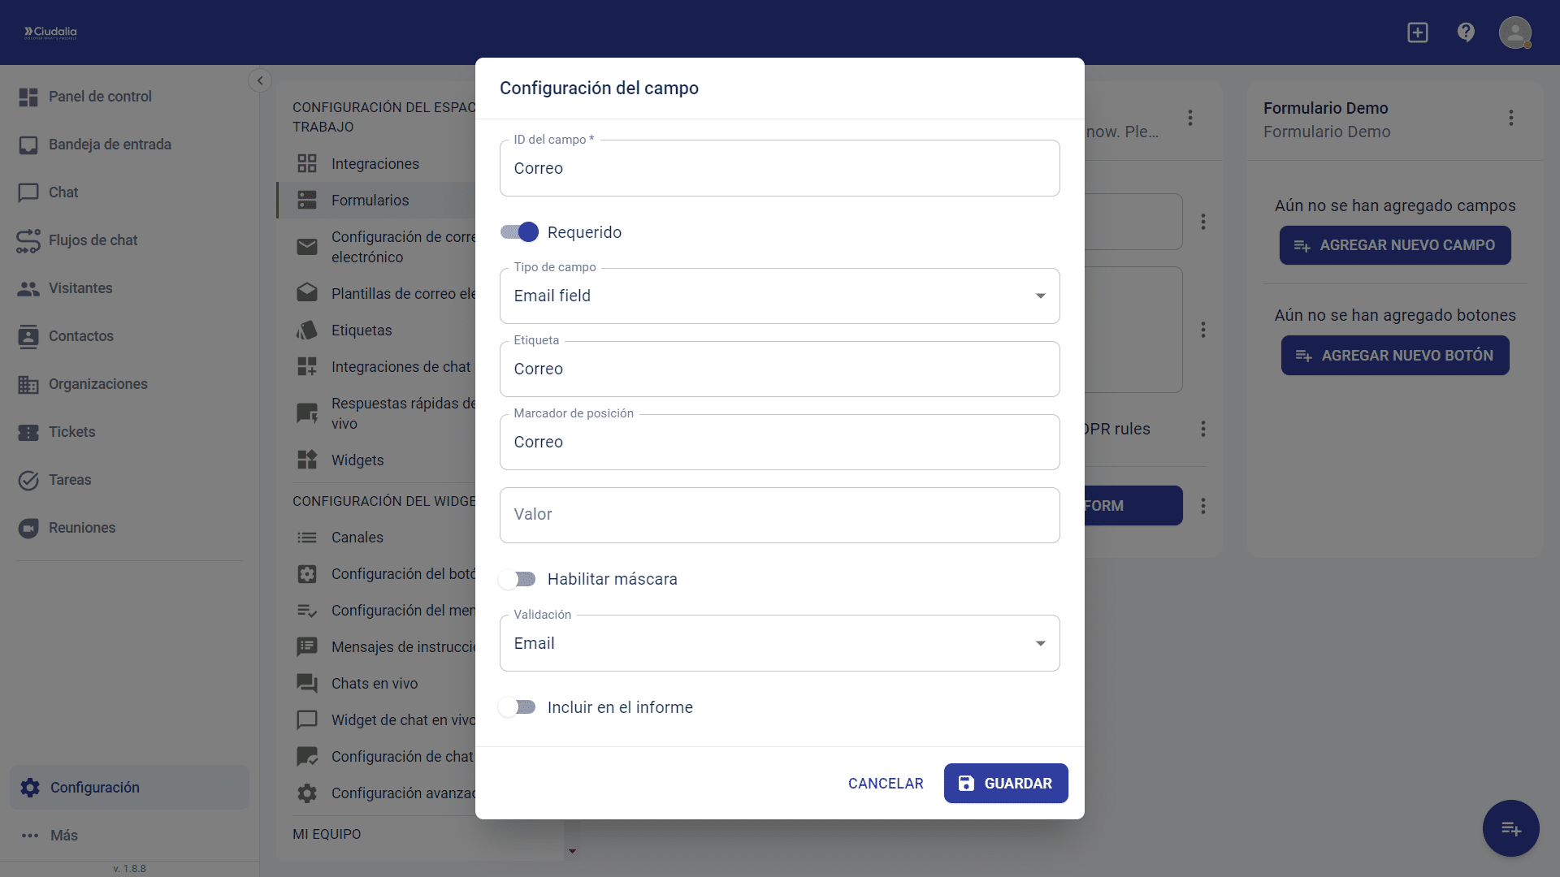This screenshot has width=1560, height=877.
Task: Click the Ciudalia logo
Action: point(50,32)
